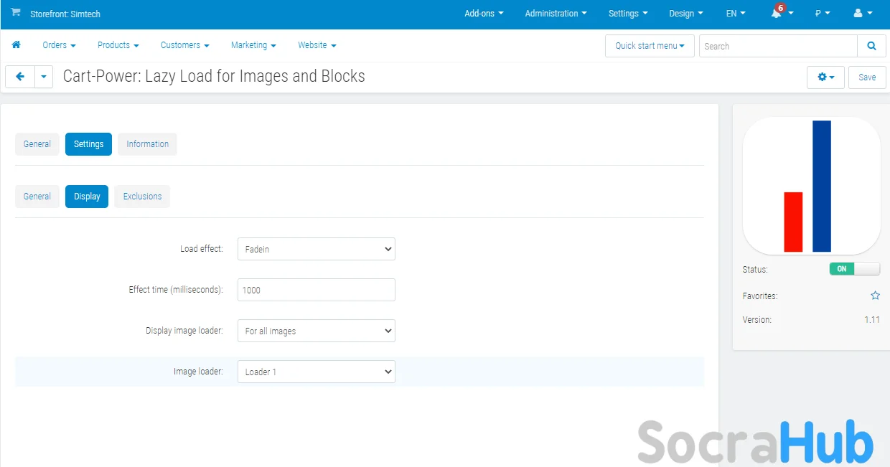This screenshot has height=467, width=890.
Task: Click the back arrow button
Action: pyautogui.click(x=20, y=77)
